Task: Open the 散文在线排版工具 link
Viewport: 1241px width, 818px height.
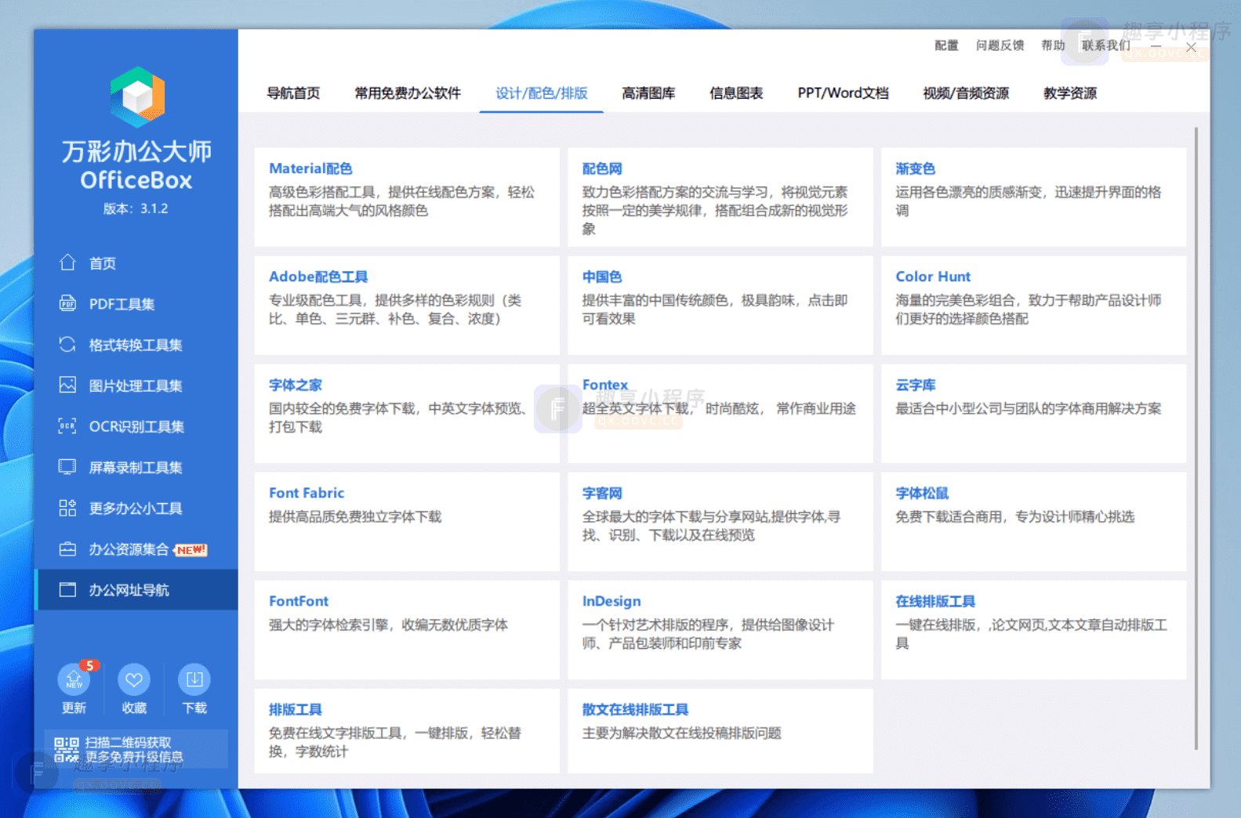Action: coord(635,709)
